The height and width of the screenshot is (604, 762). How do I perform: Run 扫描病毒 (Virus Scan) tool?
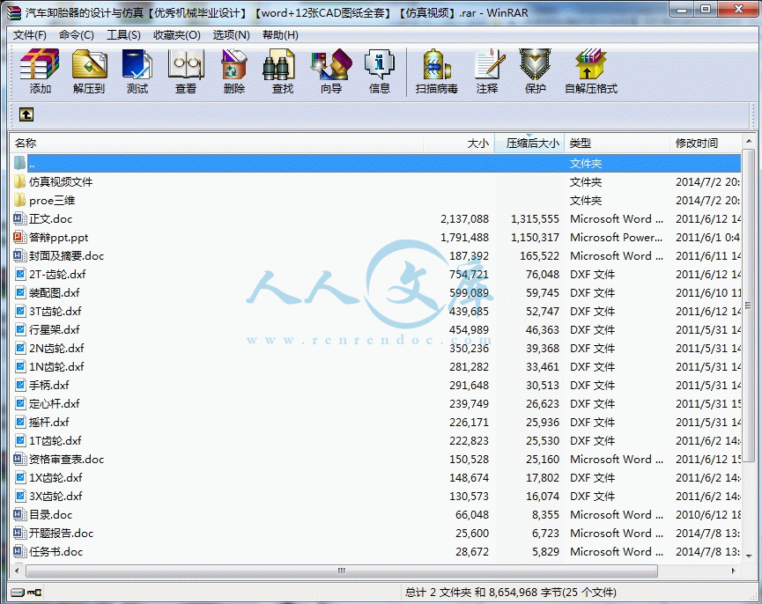(x=436, y=64)
